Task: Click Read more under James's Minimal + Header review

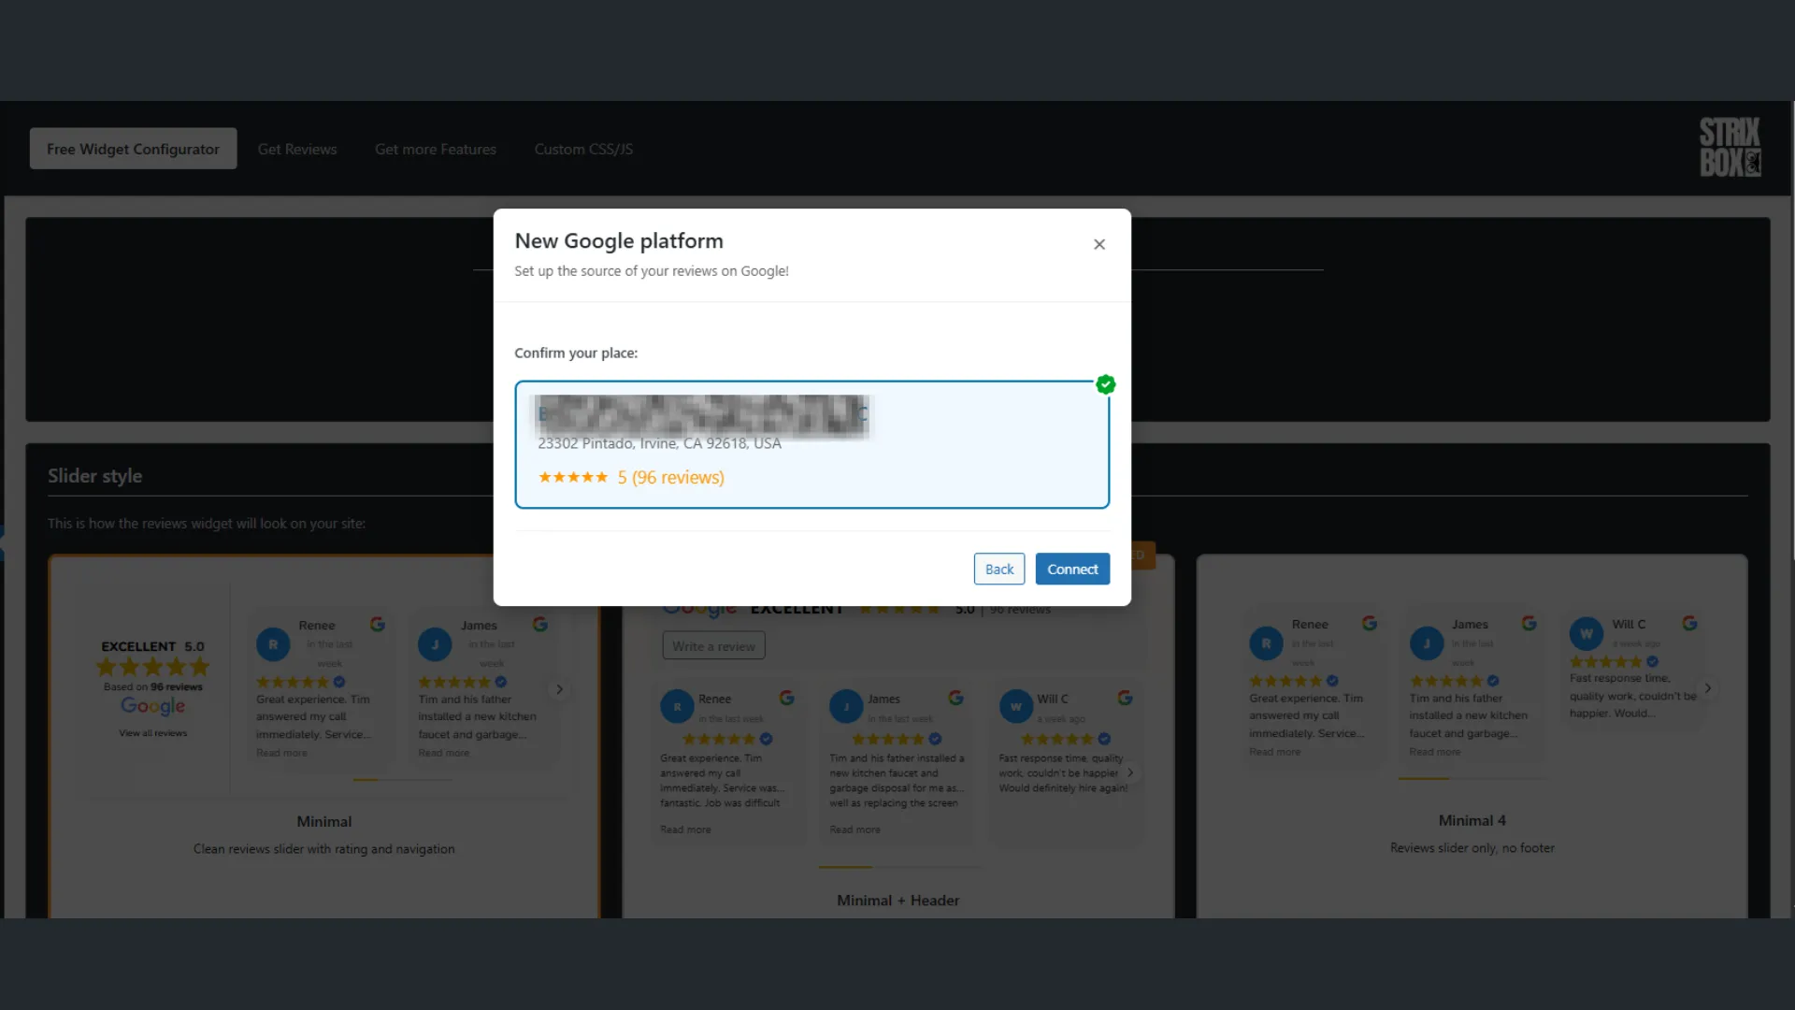Action: click(854, 830)
